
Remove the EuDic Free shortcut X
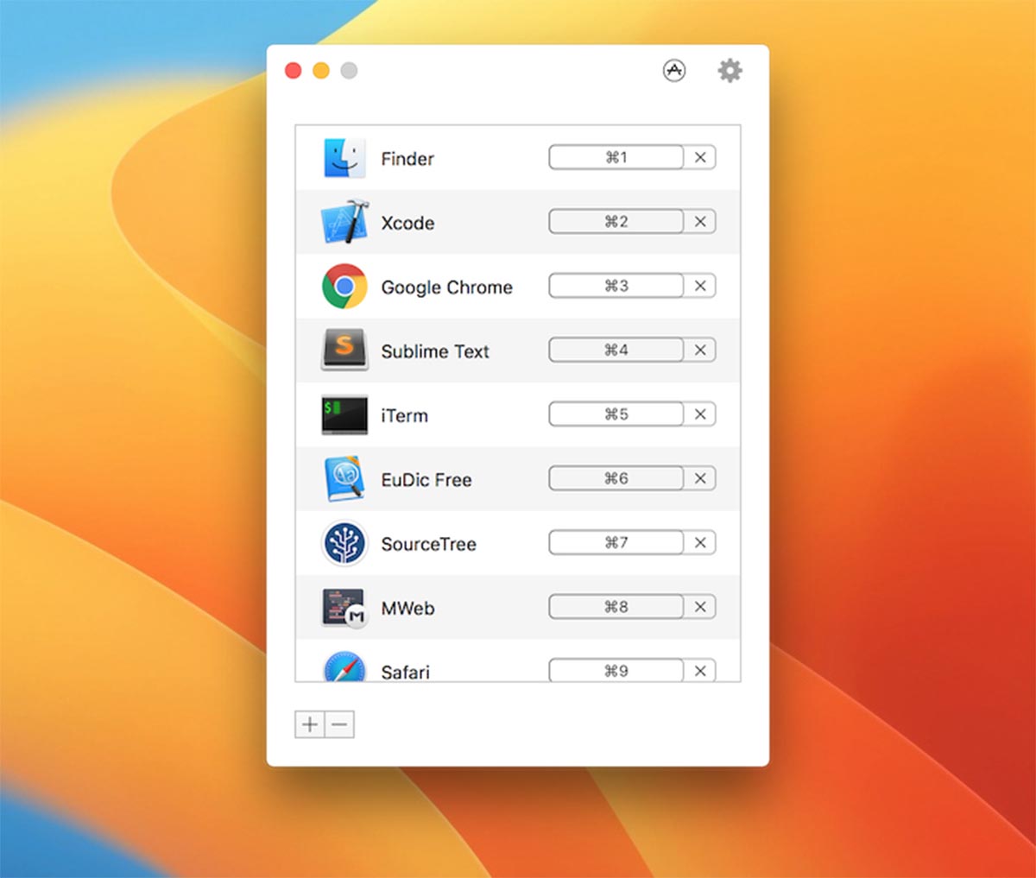tap(700, 478)
